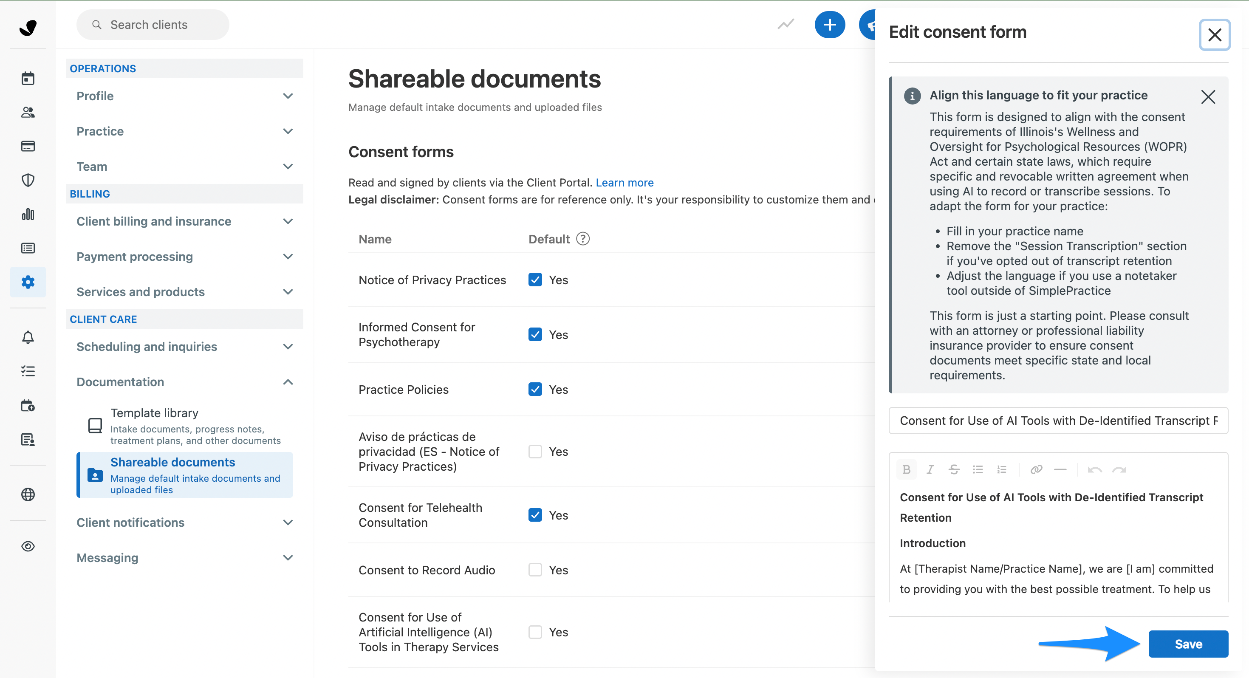Open the globe website icon

tap(28, 494)
